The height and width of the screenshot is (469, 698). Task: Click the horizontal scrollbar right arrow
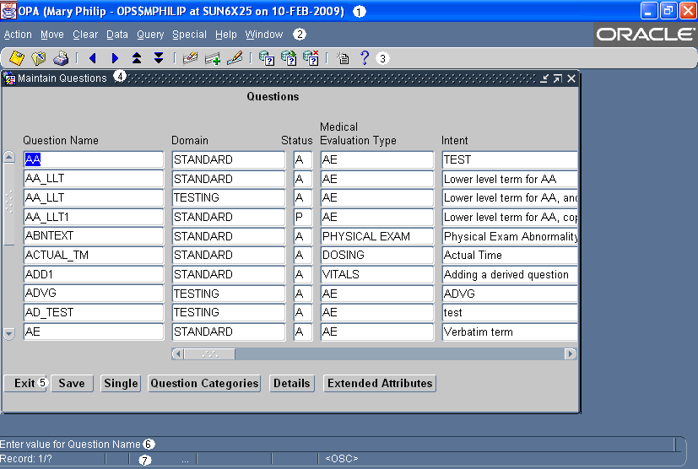click(x=571, y=353)
